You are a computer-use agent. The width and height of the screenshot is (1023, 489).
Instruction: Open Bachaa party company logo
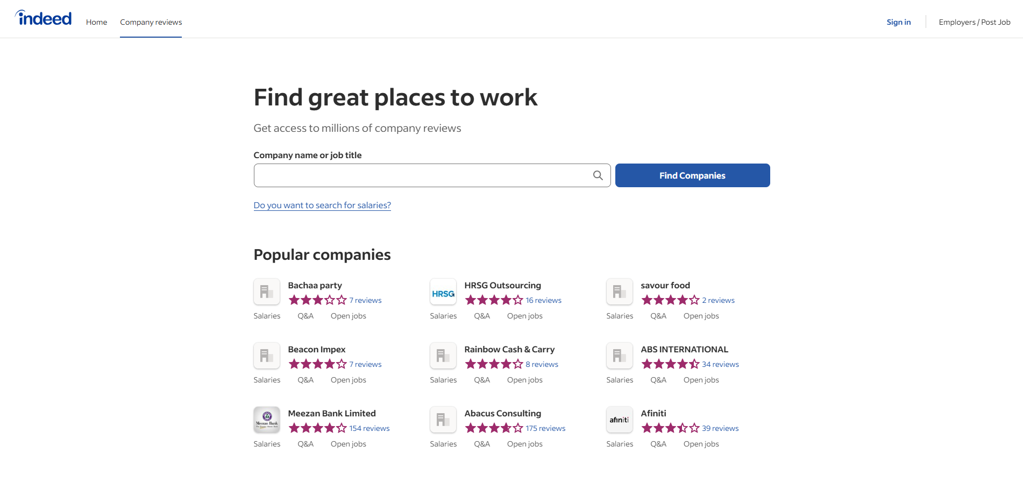(267, 292)
